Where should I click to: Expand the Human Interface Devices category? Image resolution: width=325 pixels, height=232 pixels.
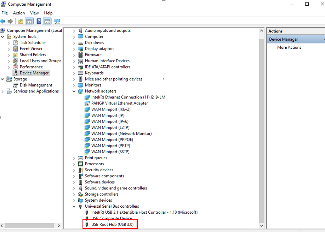[x=74, y=61]
